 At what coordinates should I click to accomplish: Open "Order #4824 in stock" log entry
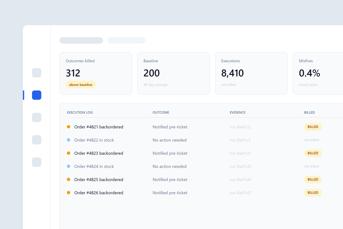(x=94, y=166)
